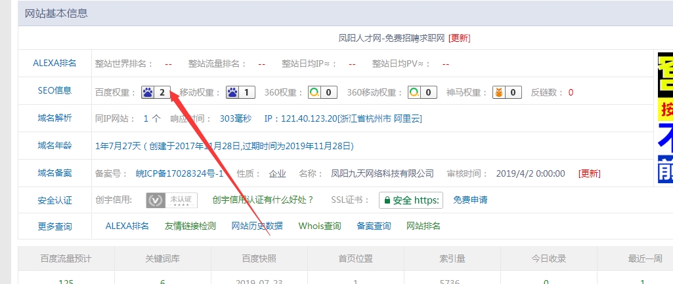Click the mobile weight badge showing 1

click(x=240, y=92)
